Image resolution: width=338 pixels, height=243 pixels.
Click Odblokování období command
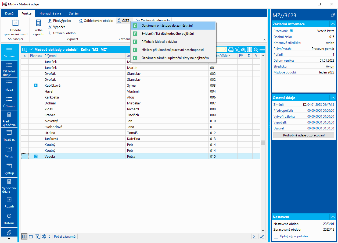[96, 21]
